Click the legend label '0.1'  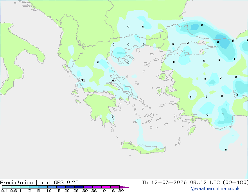[4, 190]
